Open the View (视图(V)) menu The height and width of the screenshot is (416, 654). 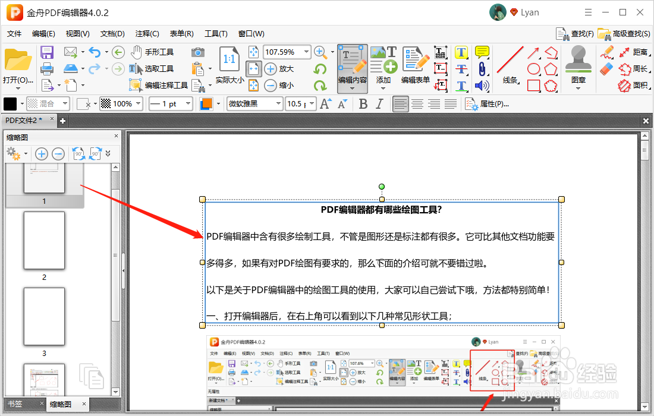[x=77, y=34]
